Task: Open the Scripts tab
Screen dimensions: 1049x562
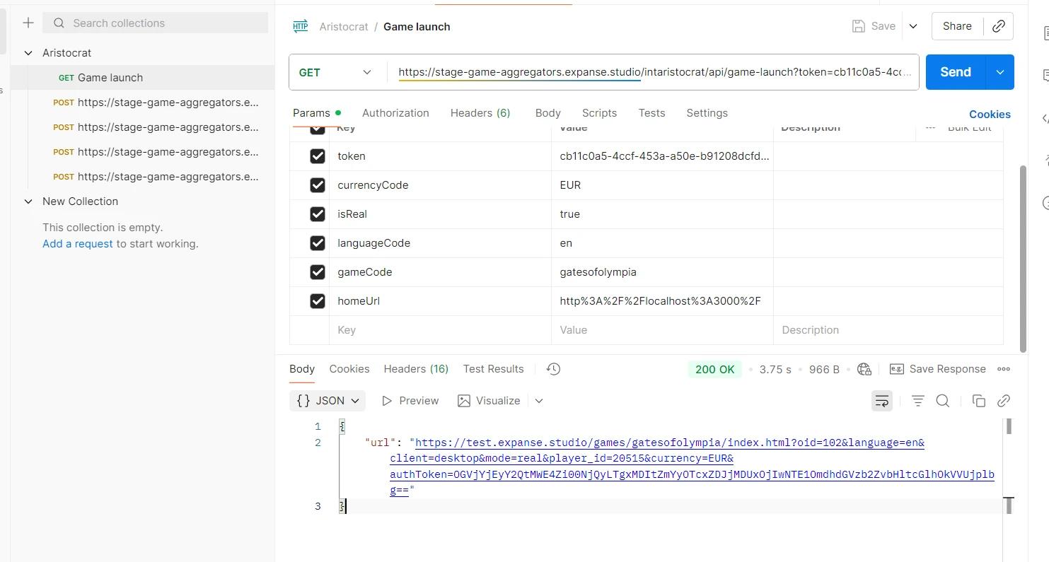Action: 599,113
